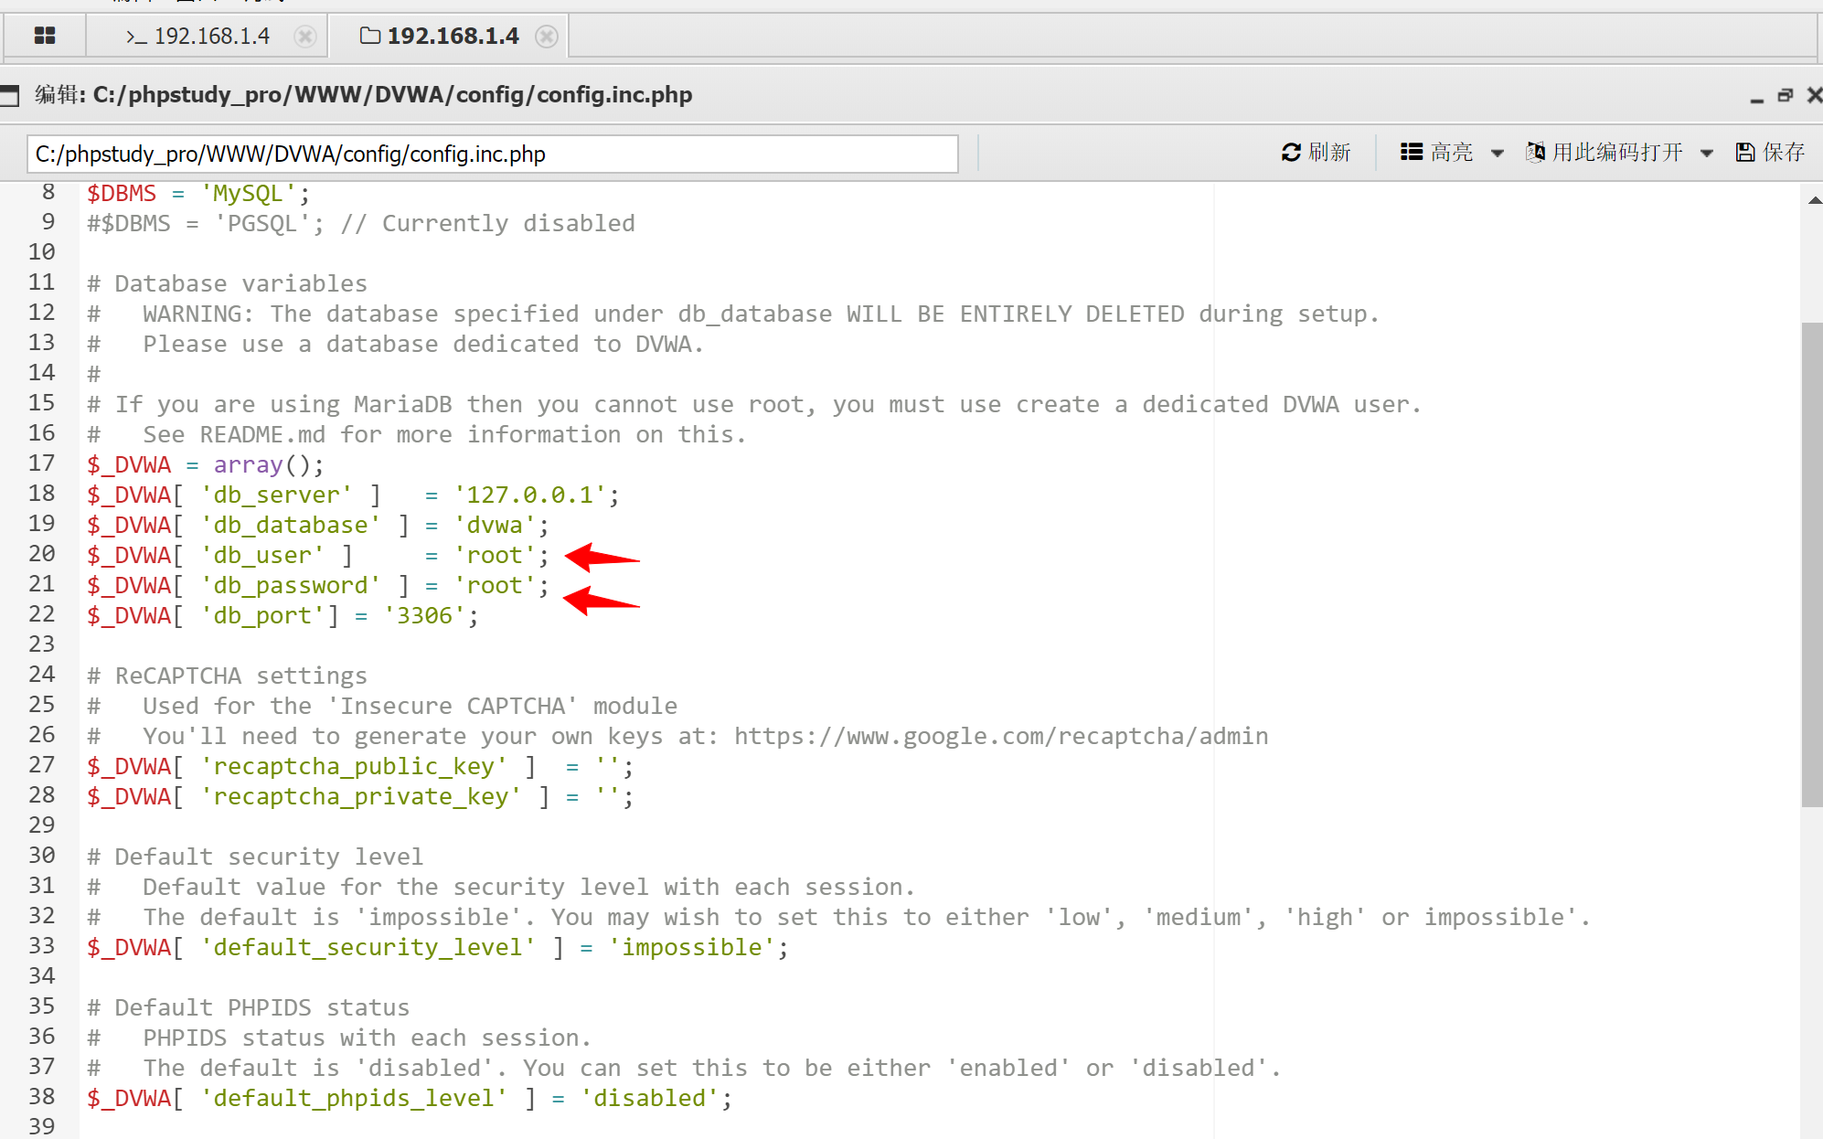1823x1139 pixels.
Task: Close the config.inc.php editor window
Action: click(1814, 95)
